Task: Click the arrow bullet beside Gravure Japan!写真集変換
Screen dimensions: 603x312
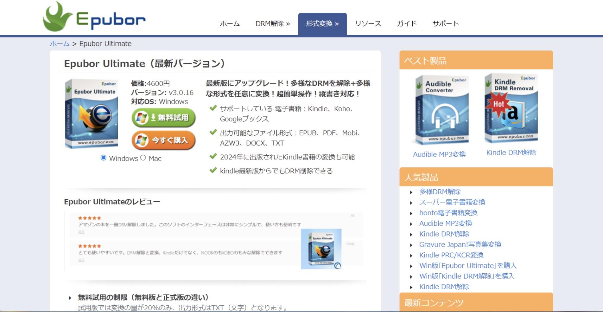Action: (x=411, y=245)
